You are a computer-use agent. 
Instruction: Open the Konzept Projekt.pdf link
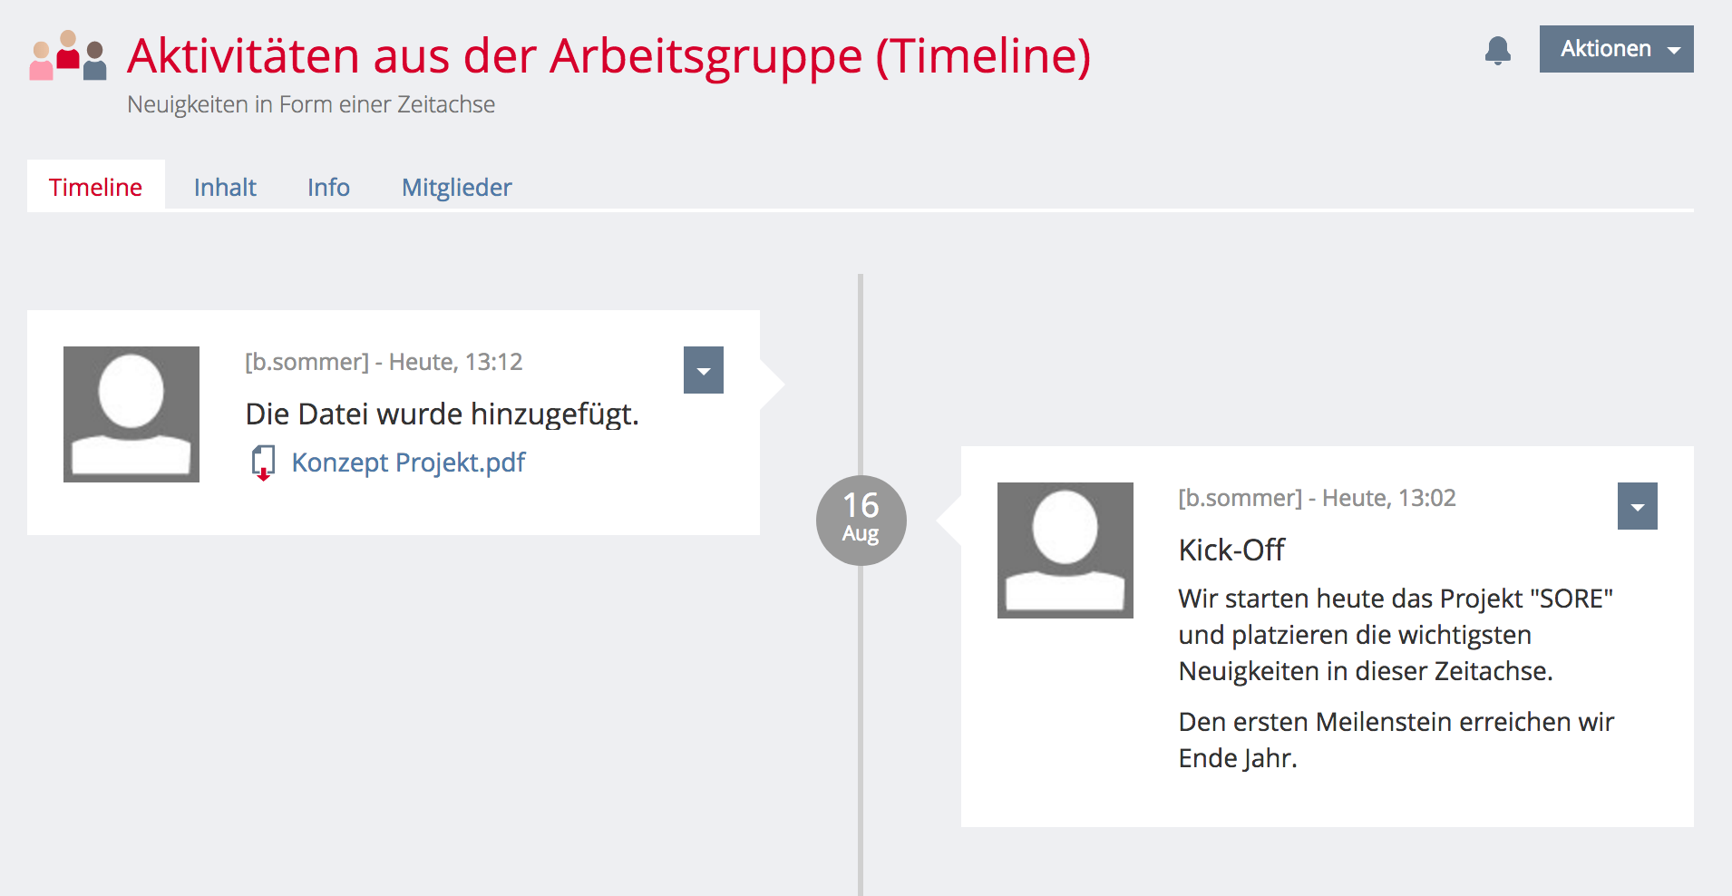[408, 463]
